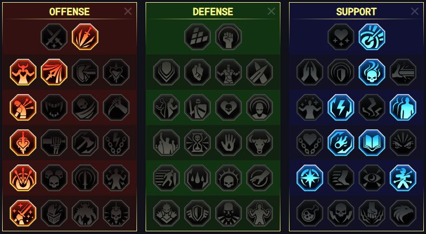The width and height of the screenshot is (426, 234).
Task: Click the Offense tree header
Action: tap(70, 12)
